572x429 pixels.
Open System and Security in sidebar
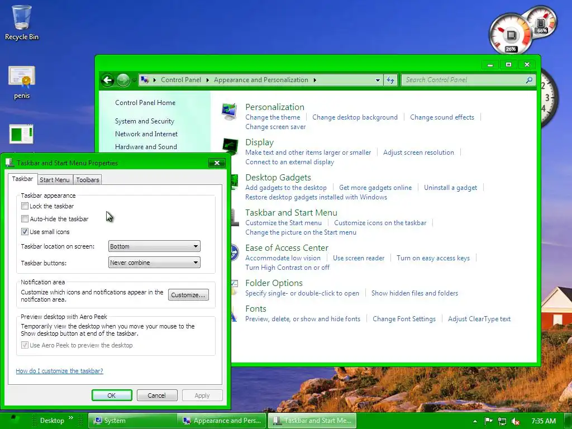(145, 121)
